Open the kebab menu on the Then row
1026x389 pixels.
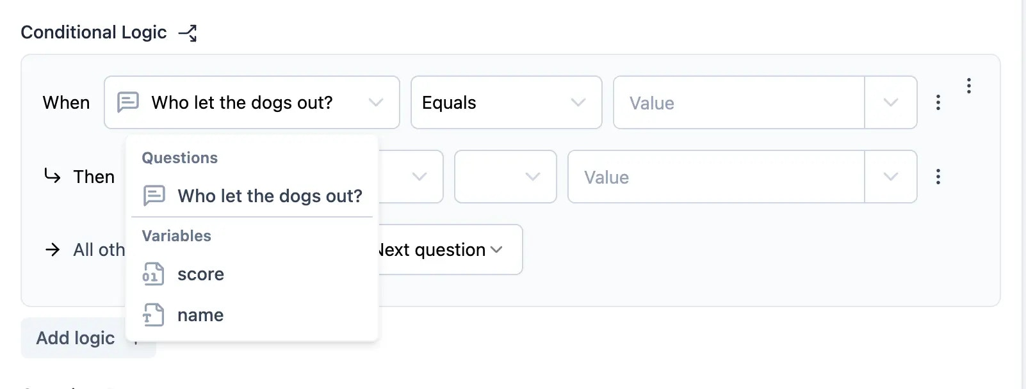938,177
